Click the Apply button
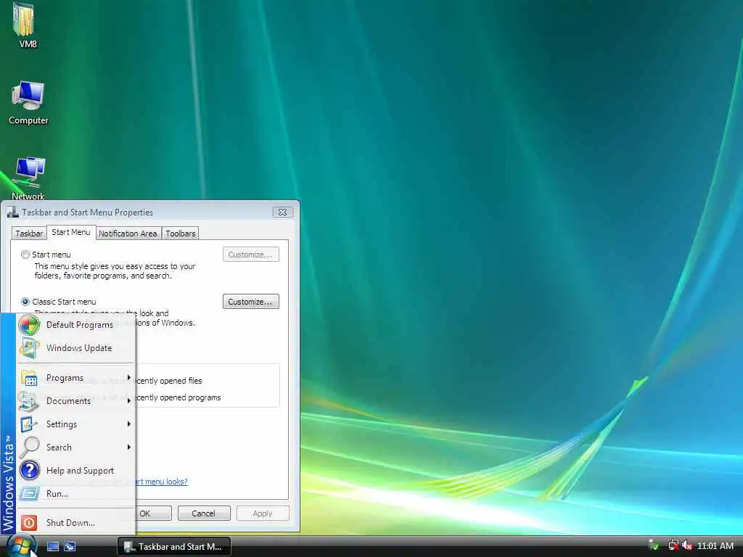Viewport: 743px width, 557px height. tap(263, 513)
